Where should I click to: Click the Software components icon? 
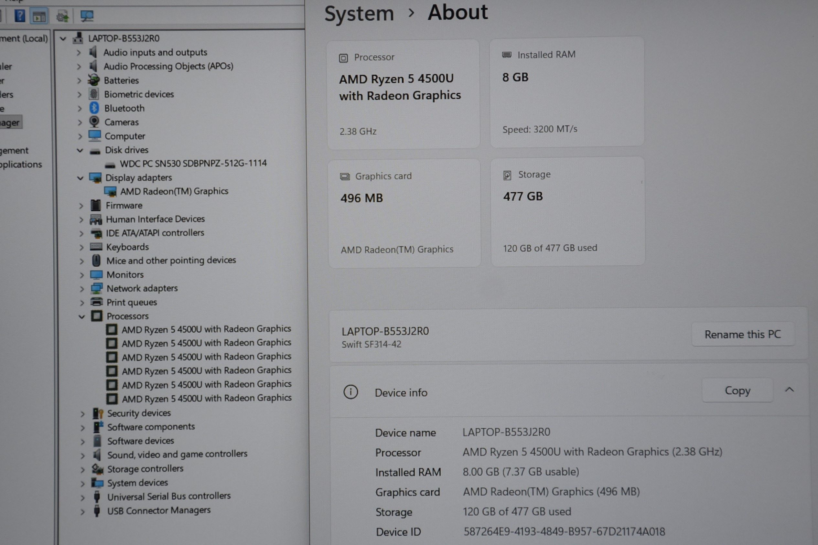[x=98, y=426]
